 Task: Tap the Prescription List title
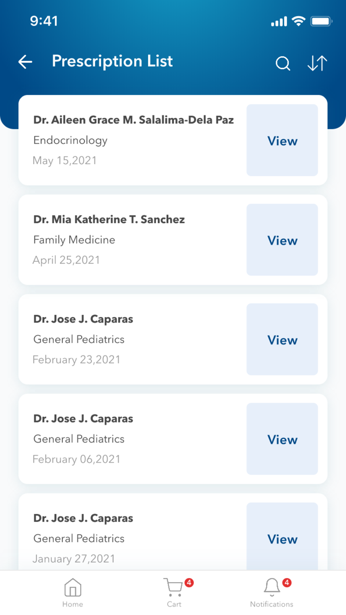pyautogui.click(x=112, y=61)
